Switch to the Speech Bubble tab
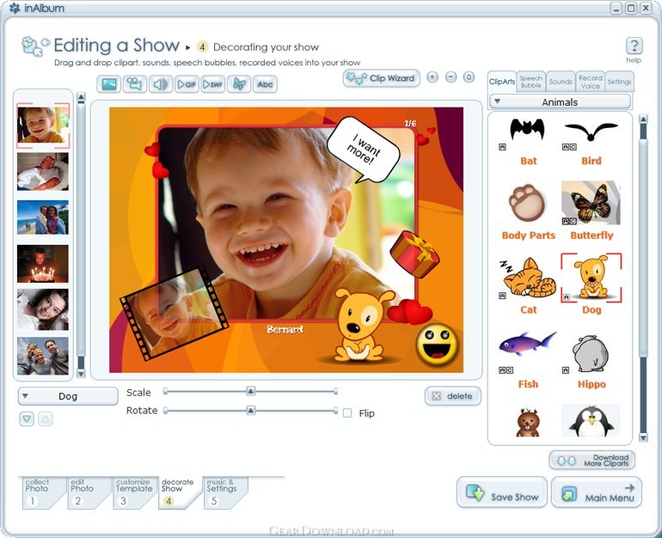The width and height of the screenshot is (662, 538). click(530, 82)
